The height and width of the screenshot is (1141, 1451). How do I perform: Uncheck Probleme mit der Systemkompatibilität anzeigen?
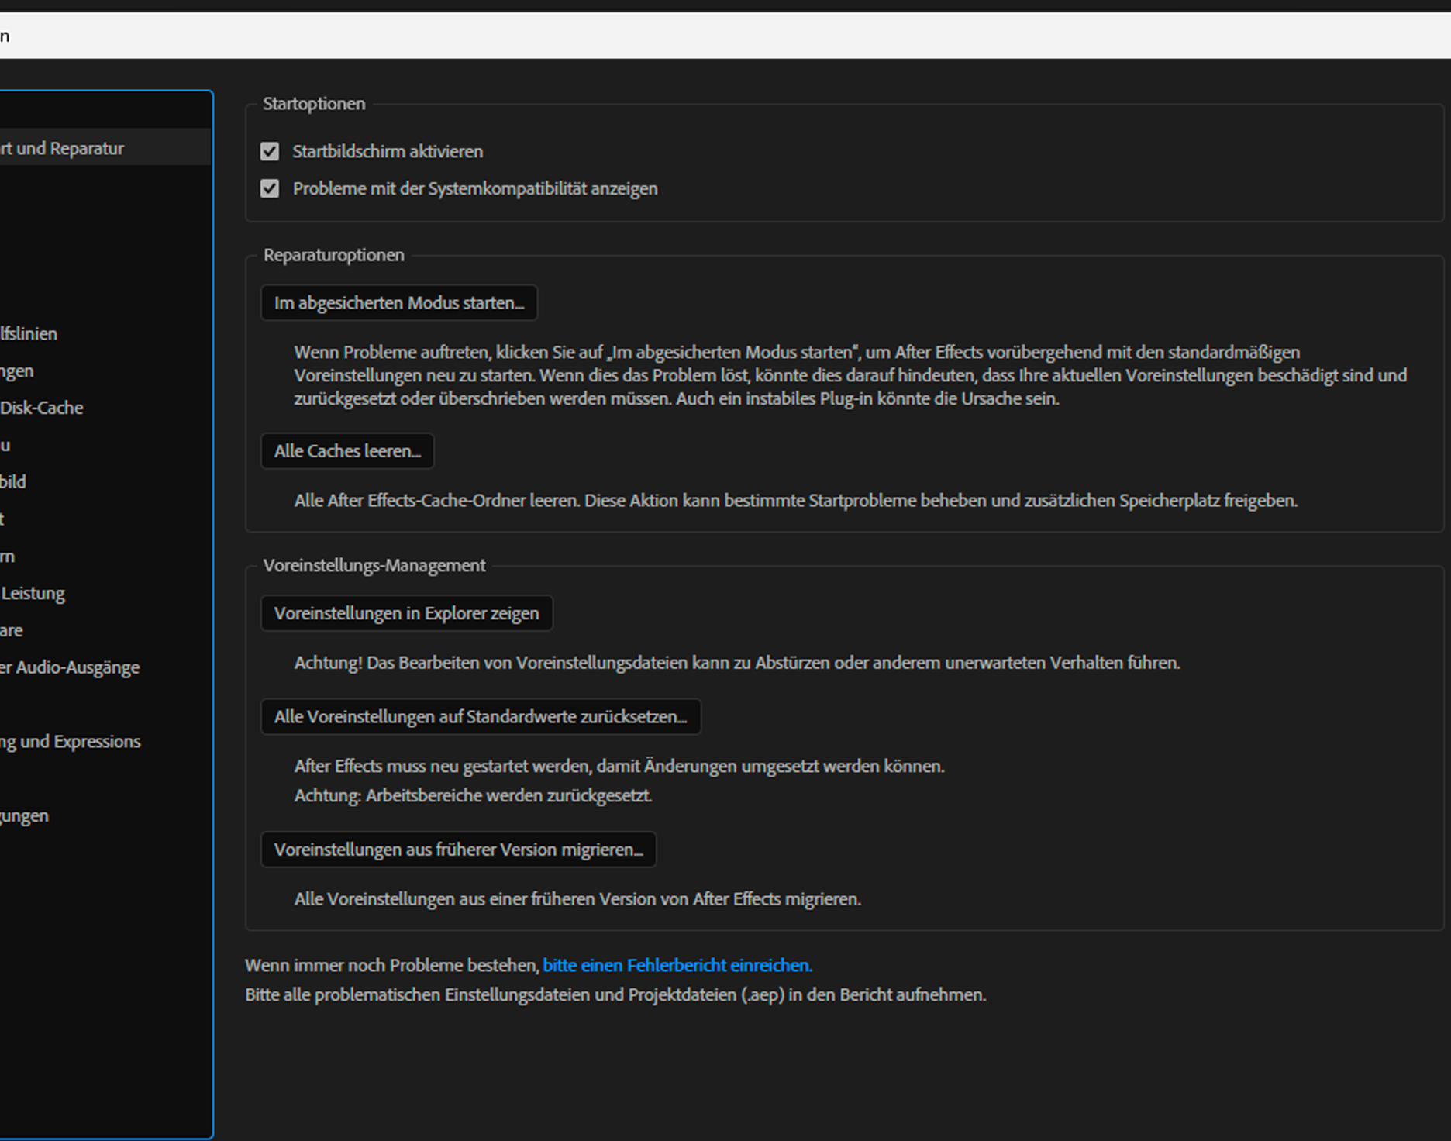point(270,188)
